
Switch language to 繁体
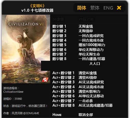coord(95,8)
